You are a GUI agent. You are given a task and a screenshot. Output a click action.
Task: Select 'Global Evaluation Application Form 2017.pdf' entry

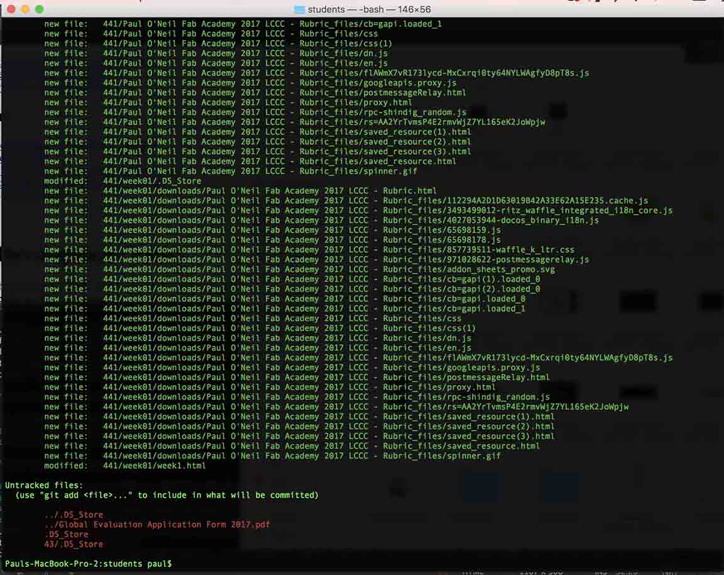(x=157, y=525)
